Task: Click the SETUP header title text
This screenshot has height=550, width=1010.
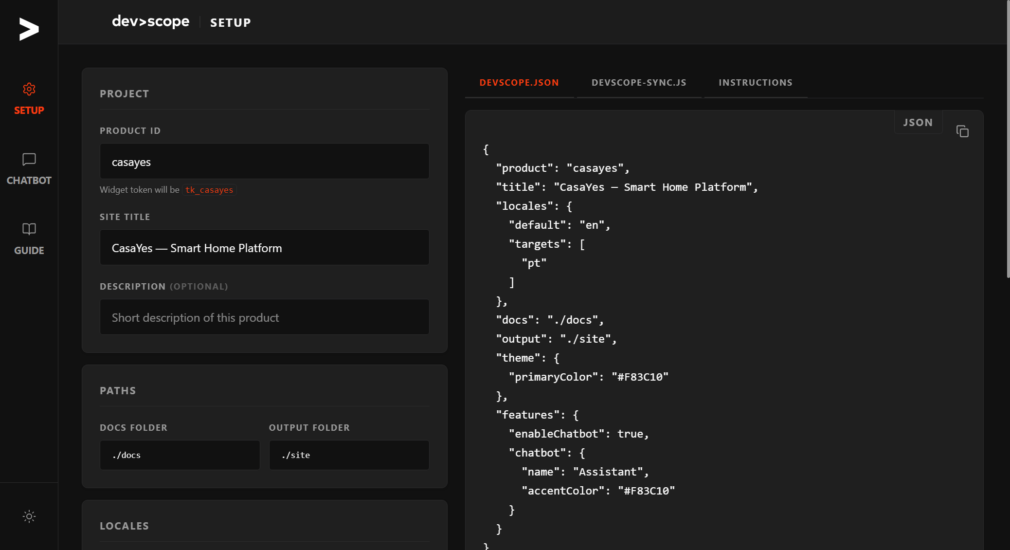Action: 231,22
